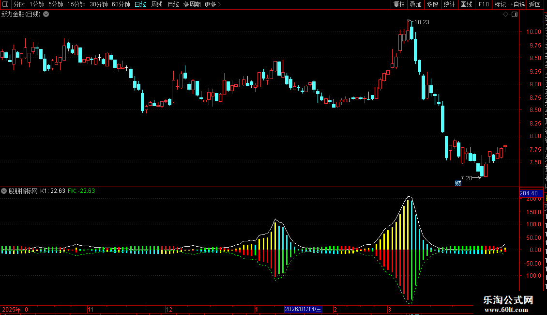The width and height of the screenshot is (547, 315).
Task: Select the 15分钟 period
Action: [x=76, y=4]
